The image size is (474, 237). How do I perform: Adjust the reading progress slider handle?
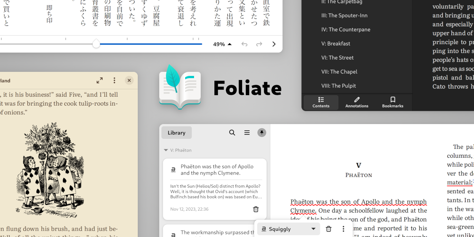tap(96, 44)
